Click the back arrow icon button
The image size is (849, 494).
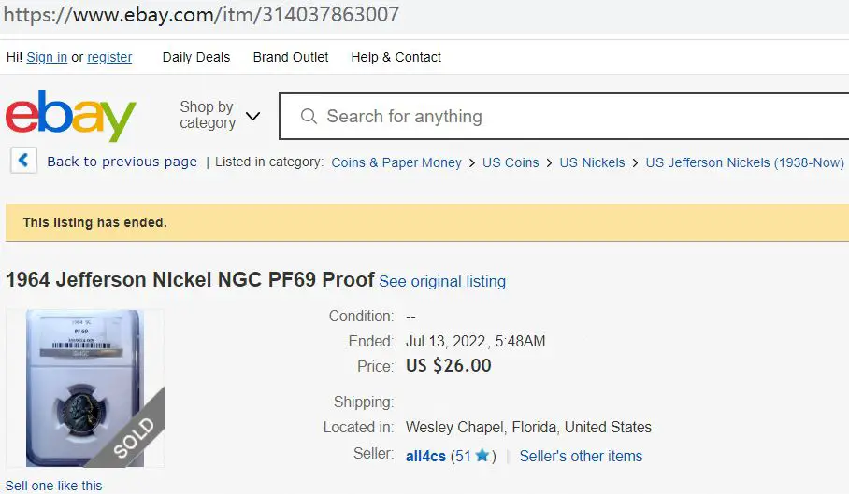[x=23, y=160]
